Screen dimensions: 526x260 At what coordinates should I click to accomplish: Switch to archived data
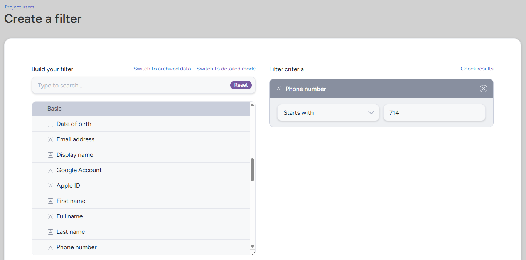(x=162, y=69)
